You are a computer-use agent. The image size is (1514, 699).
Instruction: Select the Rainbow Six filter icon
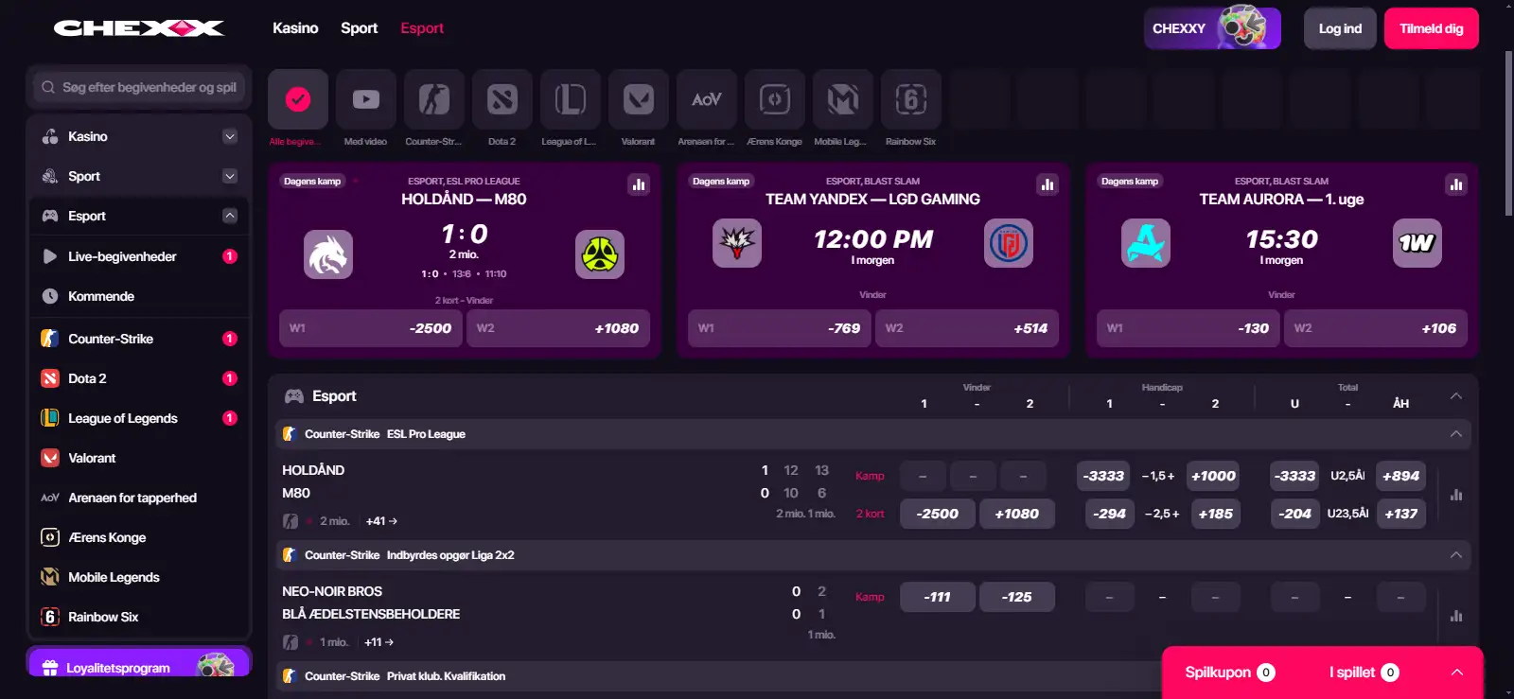(910, 99)
